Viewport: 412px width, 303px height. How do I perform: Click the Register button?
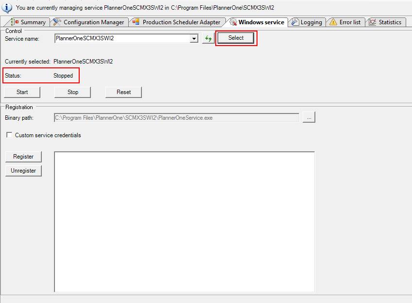[x=23, y=157]
